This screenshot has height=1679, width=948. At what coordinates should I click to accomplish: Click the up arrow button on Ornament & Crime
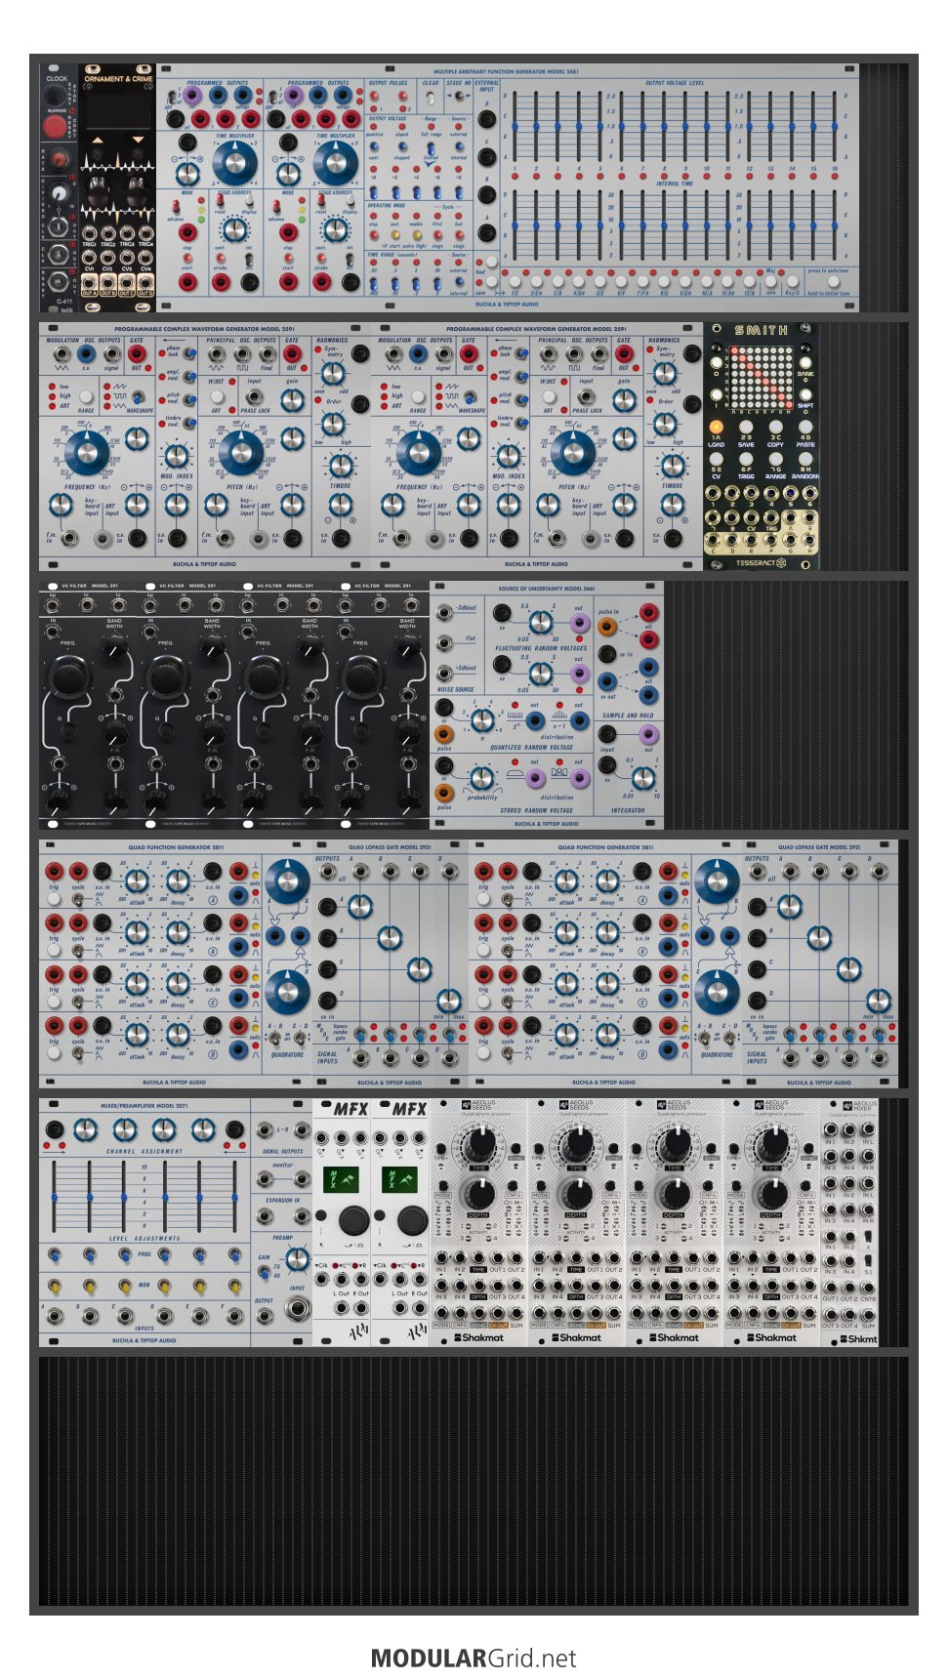coord(98,139)
